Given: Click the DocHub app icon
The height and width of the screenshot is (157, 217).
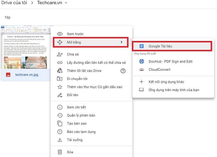Looking at the screenshot, I should (x=141, y=61).
